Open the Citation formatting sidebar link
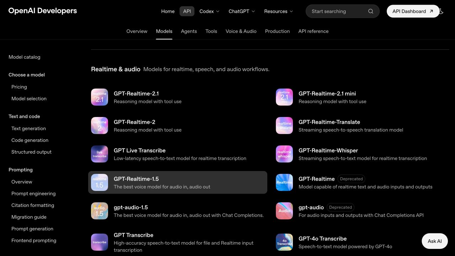The image size is (455, 256). coord(33,205)
